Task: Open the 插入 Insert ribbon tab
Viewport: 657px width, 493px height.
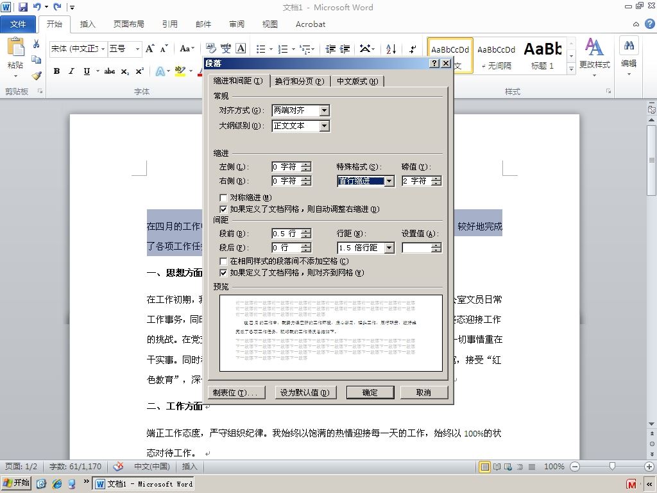Action: [x=87, y=24]
